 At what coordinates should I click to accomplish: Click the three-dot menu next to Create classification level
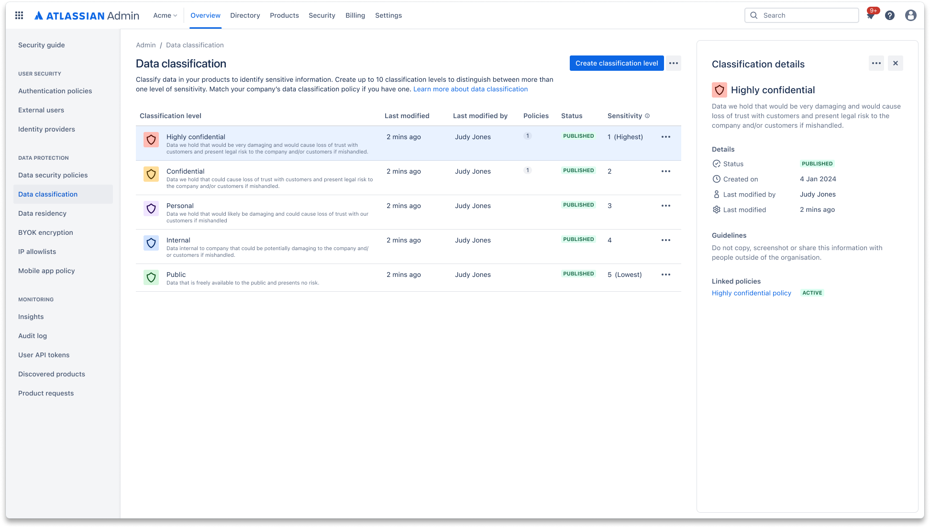674,63
